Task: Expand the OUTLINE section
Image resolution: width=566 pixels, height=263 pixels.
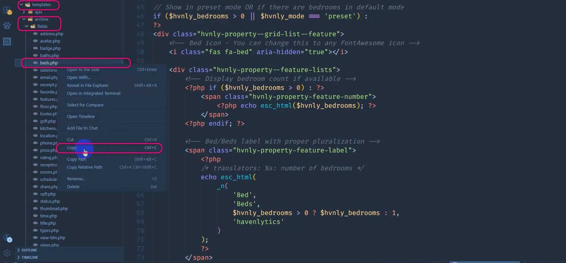Action: pyautogui.click(x=18, y=250)
